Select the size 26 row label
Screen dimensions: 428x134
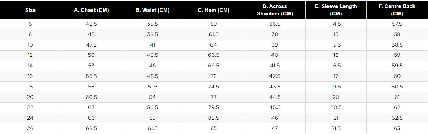30,128
